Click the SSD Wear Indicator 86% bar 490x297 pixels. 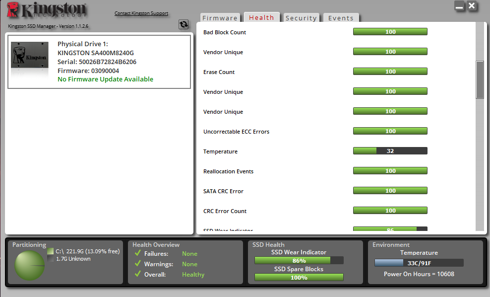point(299,260)
